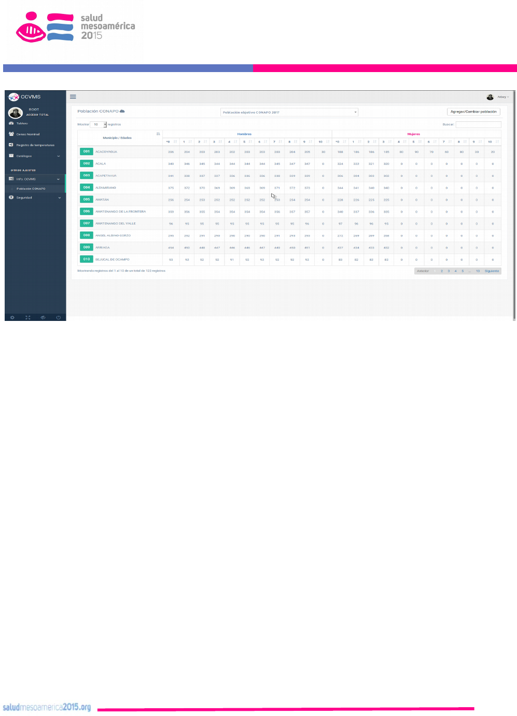Click the CCVMS logo icon

click(x=13, y=97)
